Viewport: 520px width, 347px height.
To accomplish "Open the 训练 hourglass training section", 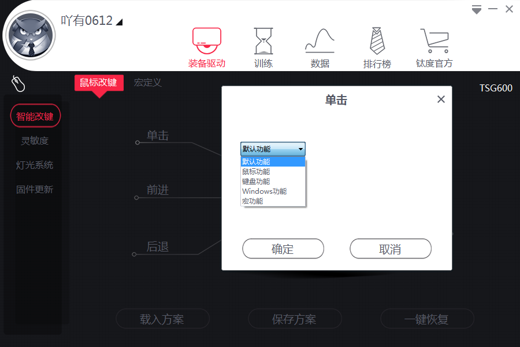I will coord(263,47).
